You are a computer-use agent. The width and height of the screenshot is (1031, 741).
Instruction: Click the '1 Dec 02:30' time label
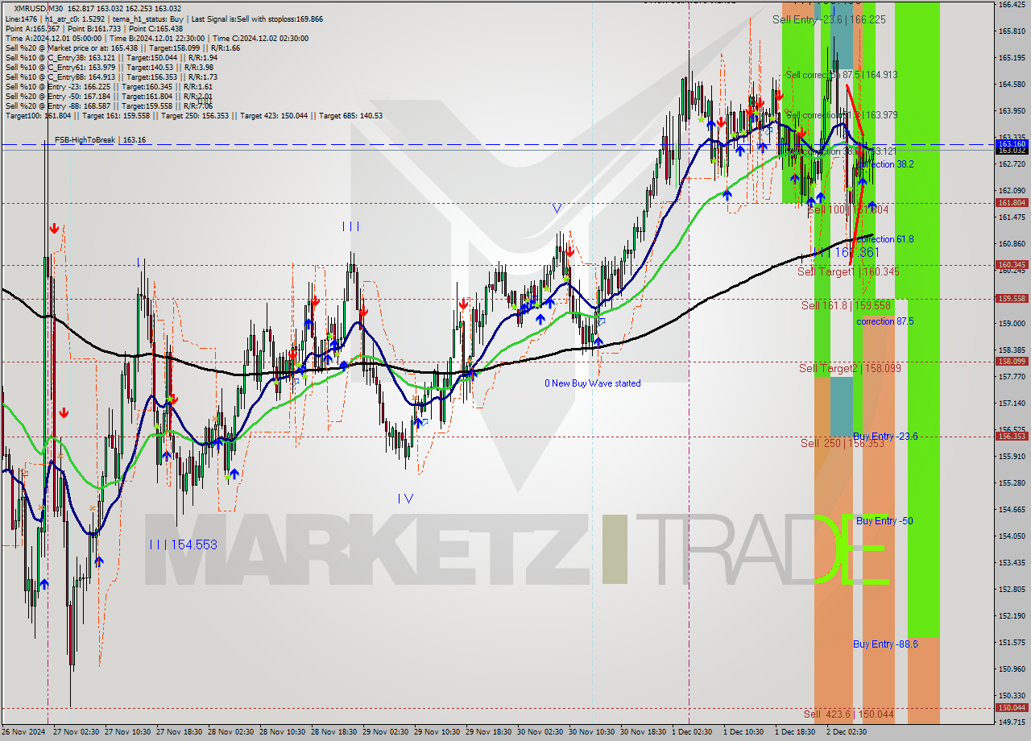(x=692, y=732)
